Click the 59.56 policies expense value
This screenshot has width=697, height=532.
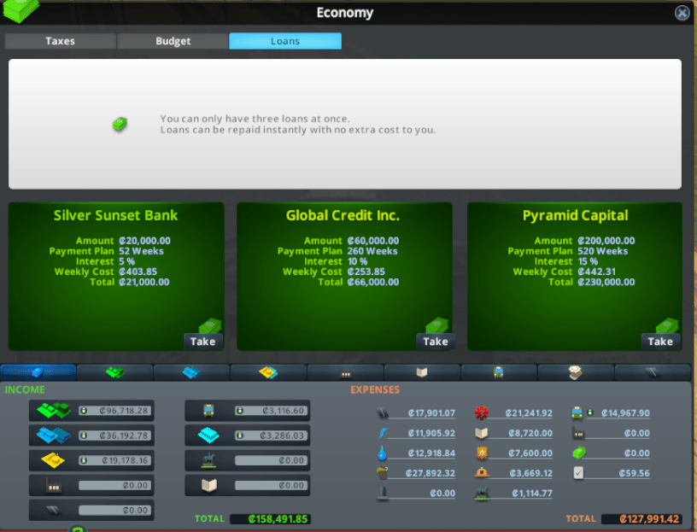(x=634, y=473)
